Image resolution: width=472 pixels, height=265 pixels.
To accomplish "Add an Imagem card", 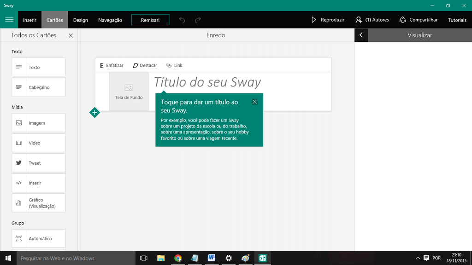I will tap(39, 122).
